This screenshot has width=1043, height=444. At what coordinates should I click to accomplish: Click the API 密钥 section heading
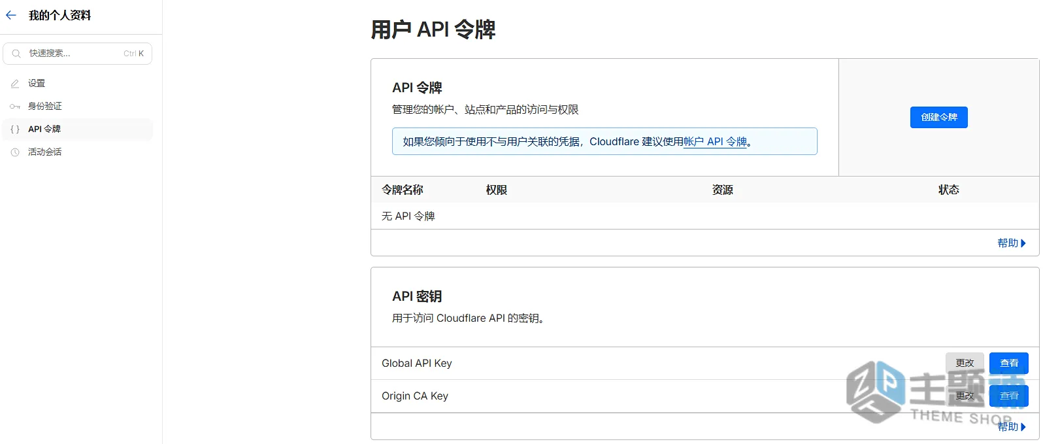417,296
